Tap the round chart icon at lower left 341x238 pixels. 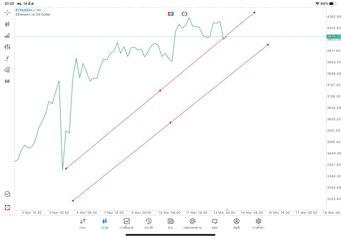tap(7, 194)
